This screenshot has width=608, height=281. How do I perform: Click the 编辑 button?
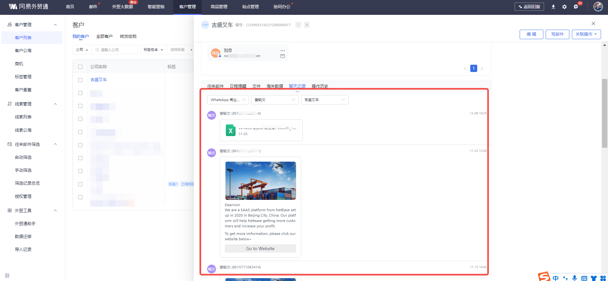click(x=531, y=34)
